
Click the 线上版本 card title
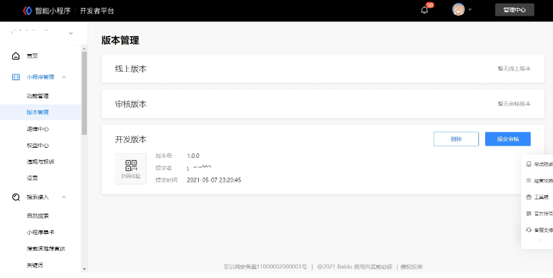(131, 68)
